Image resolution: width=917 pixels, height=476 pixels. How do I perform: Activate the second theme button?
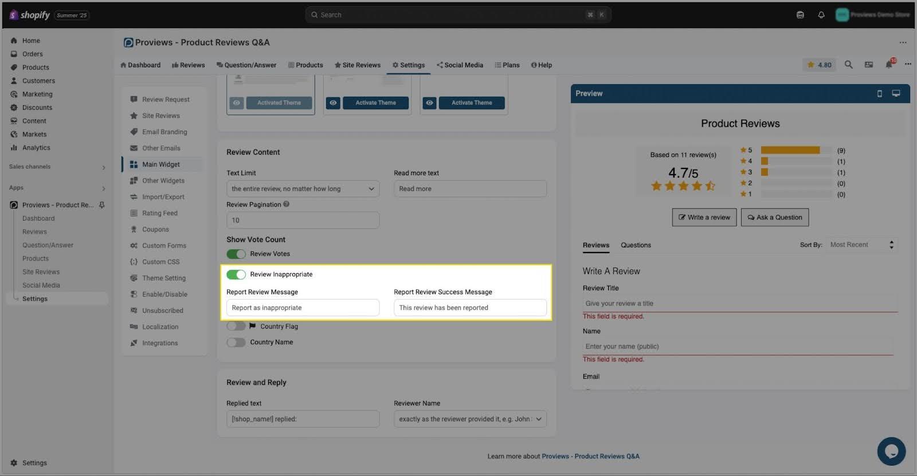375,103
